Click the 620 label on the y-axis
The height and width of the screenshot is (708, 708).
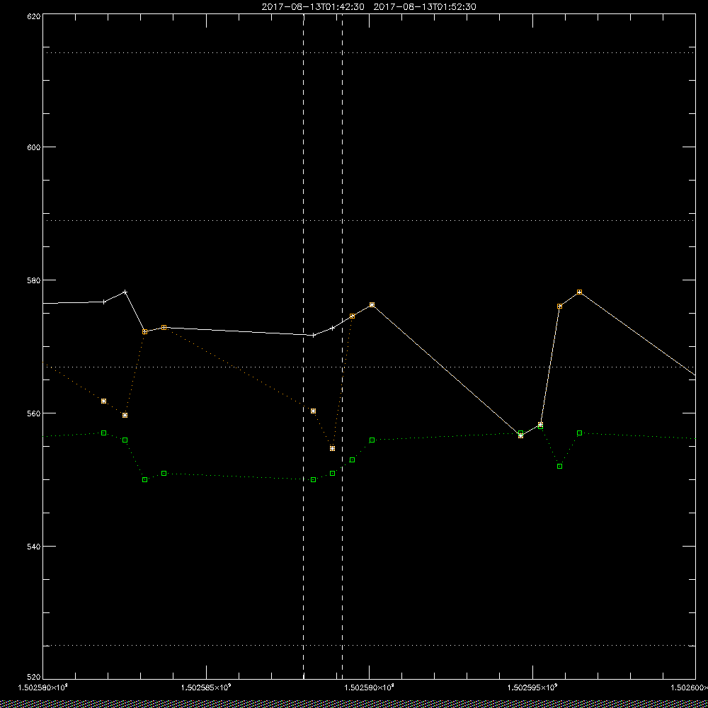click(34, 16)
